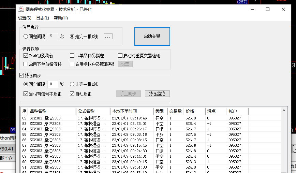
Task: Select 走完一根K线 radio under 持仓同步
Action: [72, 84]
